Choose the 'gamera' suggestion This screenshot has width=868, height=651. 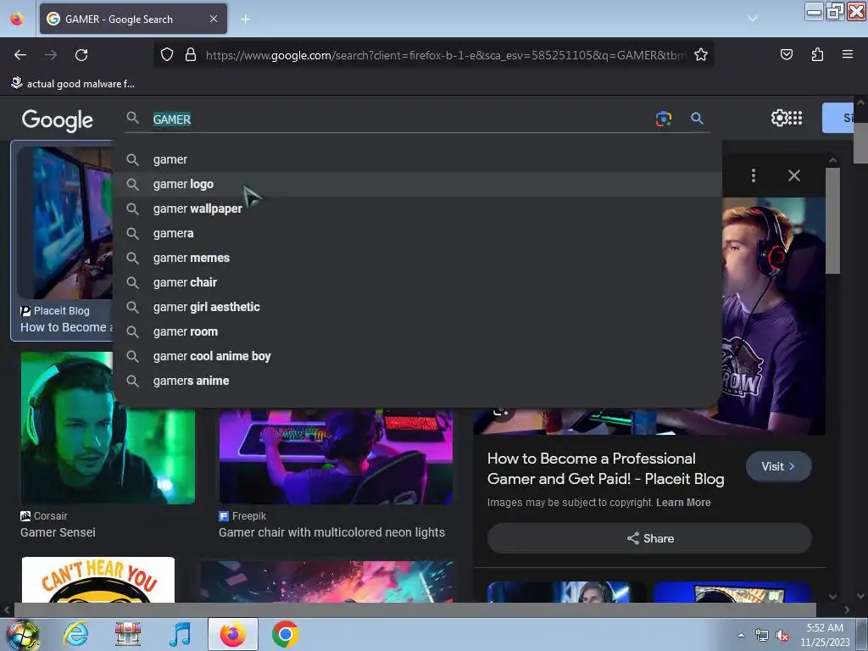[x=417, y=233]
